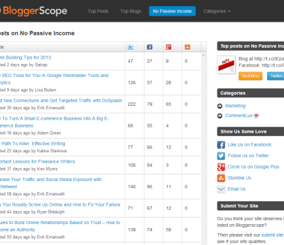The width and height of the screenshot is (284, 245).
Task: Open SEO Tools in Google Webmaster post
Action: click(x=54, y=79)
